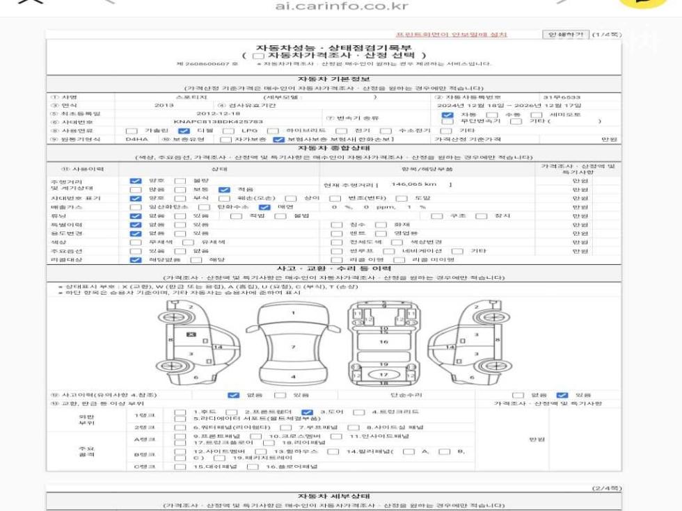Tick the 7.루프패널 checkbox
682x511 pixels.
[x=285, y=428]
